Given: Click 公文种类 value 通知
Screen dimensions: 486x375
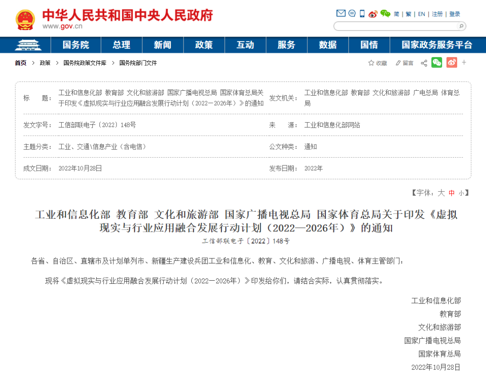Looking at the screenshot, I should click(310, 147).
